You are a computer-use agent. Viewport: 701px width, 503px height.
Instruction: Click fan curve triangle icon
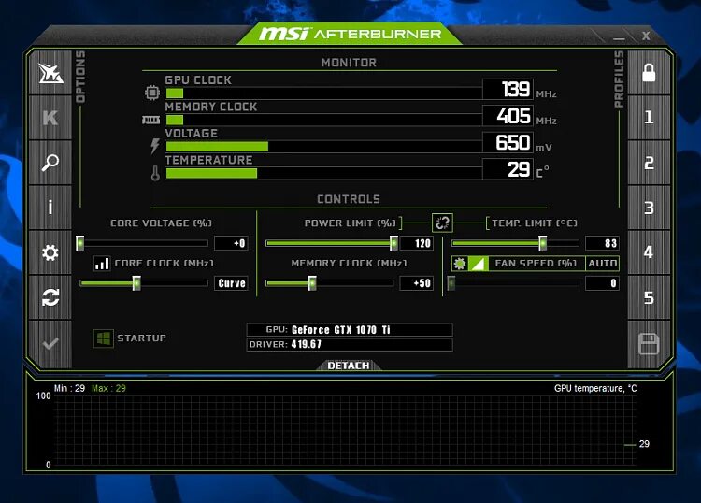pos(478,264)
